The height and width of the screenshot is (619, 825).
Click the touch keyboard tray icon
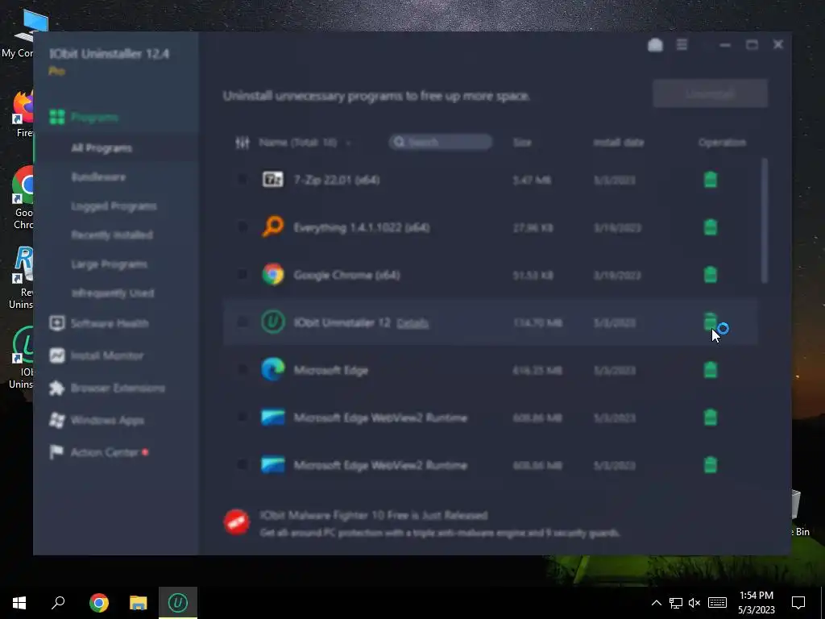click(717, 603)
